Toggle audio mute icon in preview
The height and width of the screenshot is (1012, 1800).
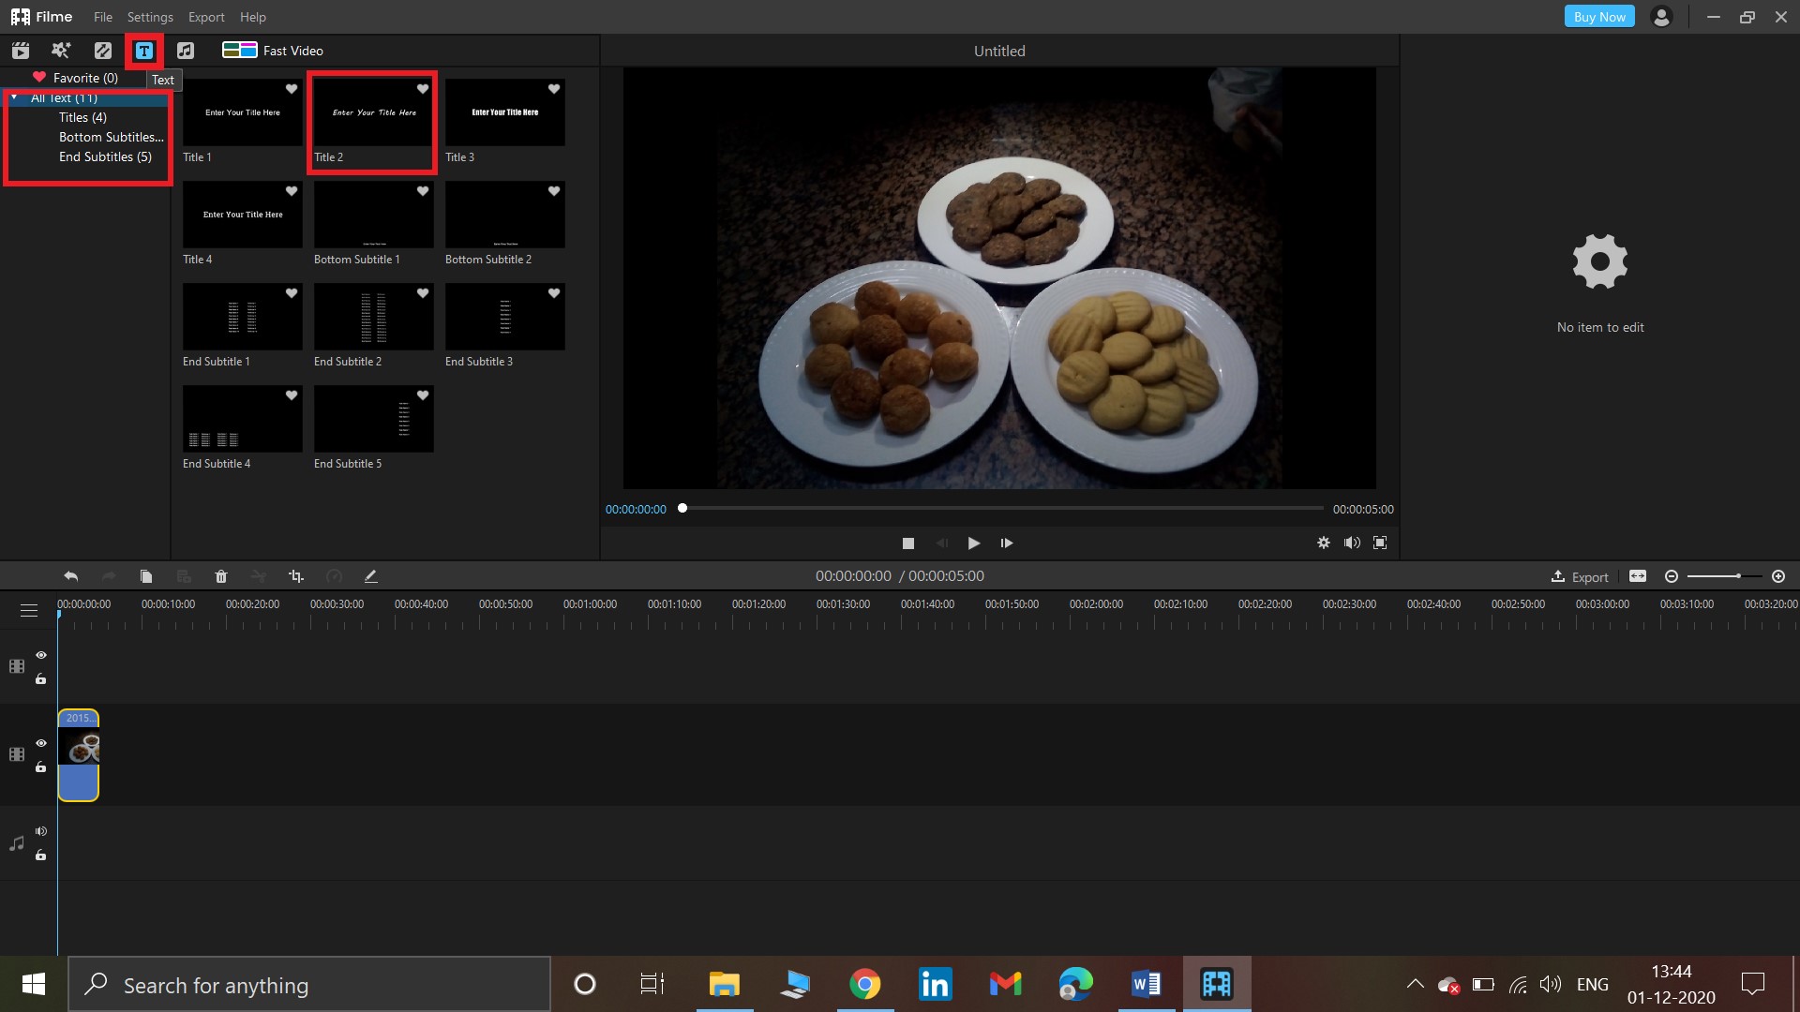(1353, 543)
